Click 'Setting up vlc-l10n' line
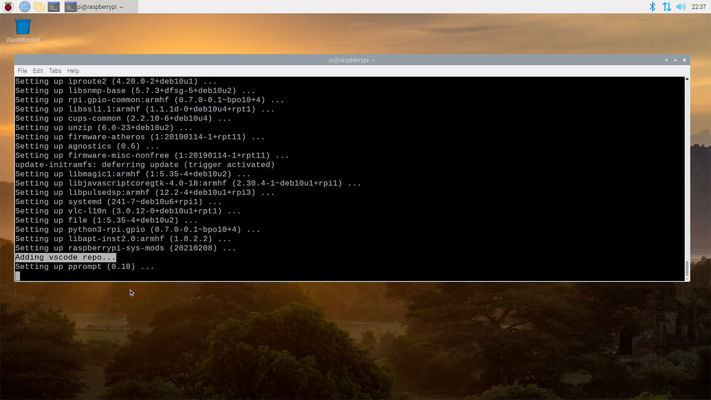Viewport: 711px width, 400px height. coord(128,211)
